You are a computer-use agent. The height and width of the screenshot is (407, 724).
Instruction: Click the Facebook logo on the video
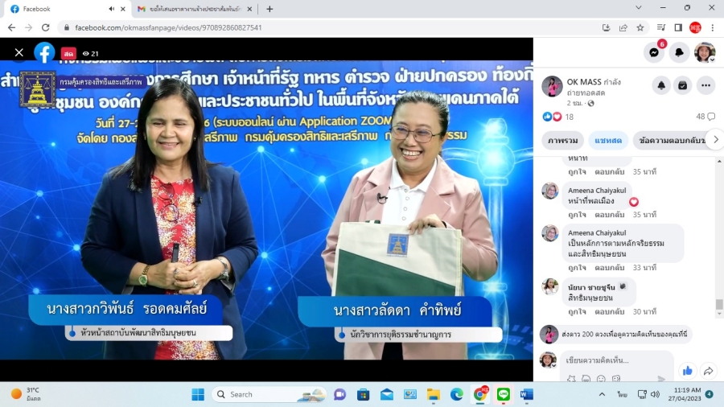pos(44,53)
